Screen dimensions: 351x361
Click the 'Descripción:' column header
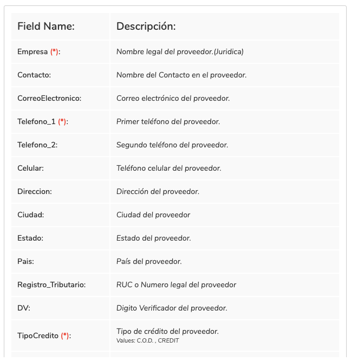click(146, 26)
